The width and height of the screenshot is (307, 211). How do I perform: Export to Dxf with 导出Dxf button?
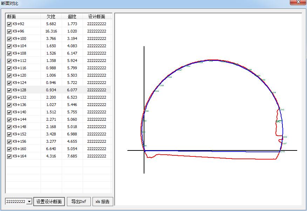pos(79,202)
